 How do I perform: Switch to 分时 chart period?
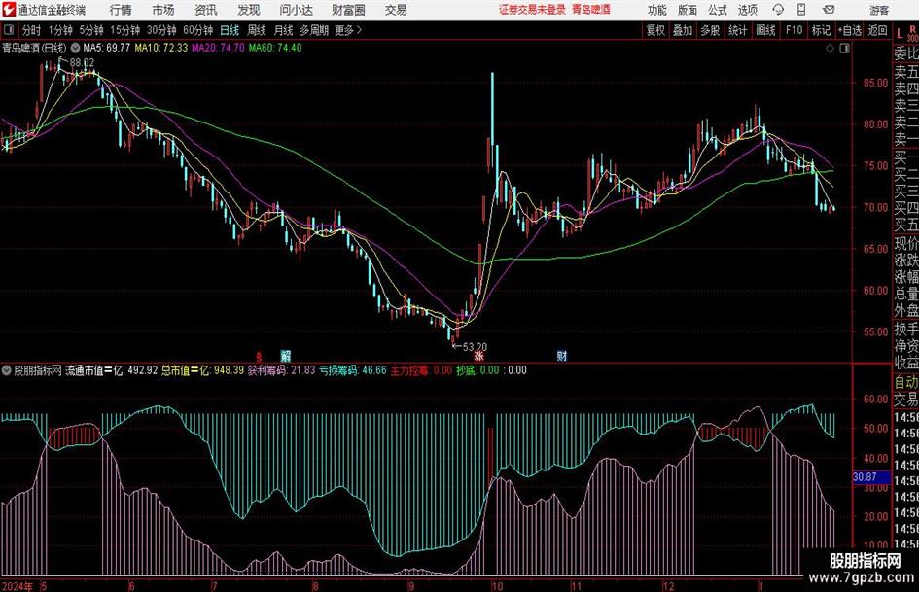click(32, 30)
